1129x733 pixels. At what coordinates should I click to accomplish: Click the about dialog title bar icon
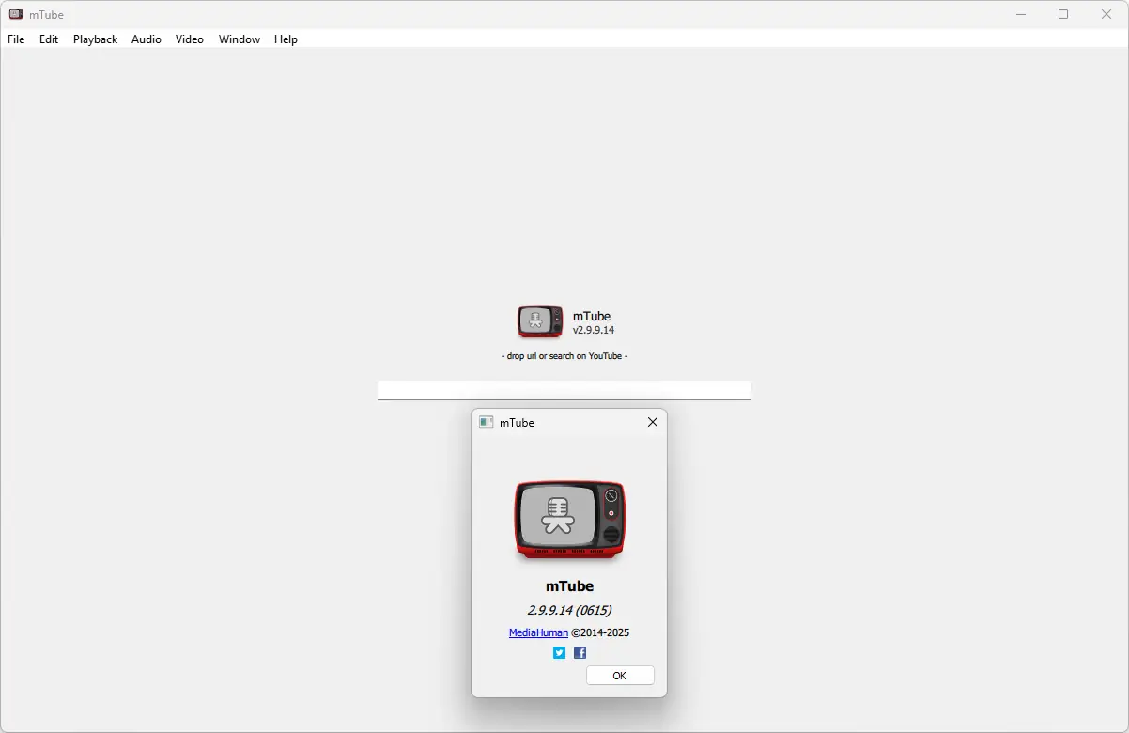point(486,422)
